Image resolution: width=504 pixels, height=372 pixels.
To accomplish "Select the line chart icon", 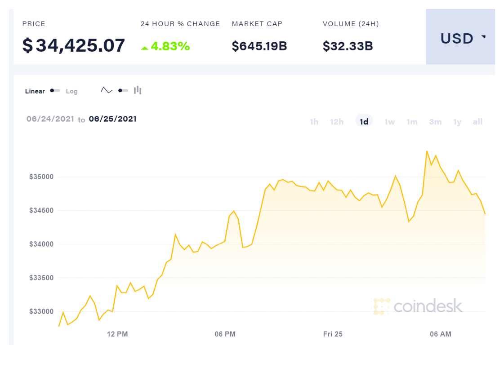I will [x=107, y=90].
